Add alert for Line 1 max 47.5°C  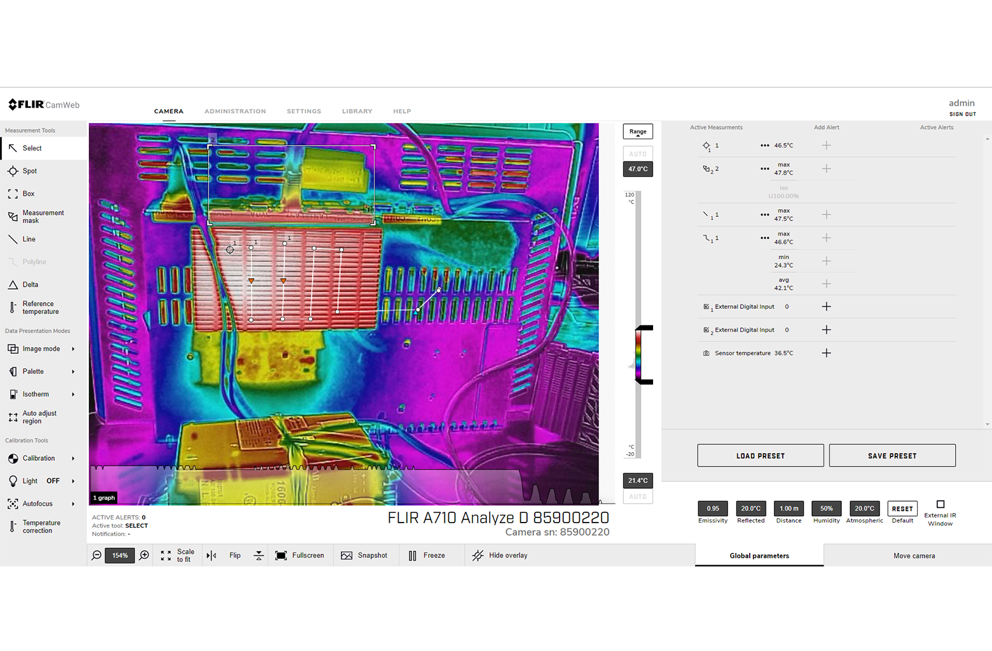click(x=826, y=215)
